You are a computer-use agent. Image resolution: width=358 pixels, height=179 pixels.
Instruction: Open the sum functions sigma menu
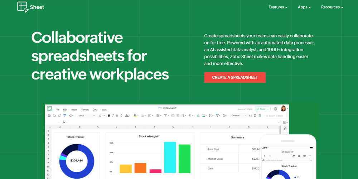(x=225, y=116)
